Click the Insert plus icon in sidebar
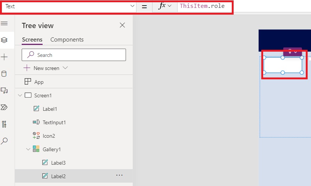Screen dimensions: 311x186 [x=4, y=57]
